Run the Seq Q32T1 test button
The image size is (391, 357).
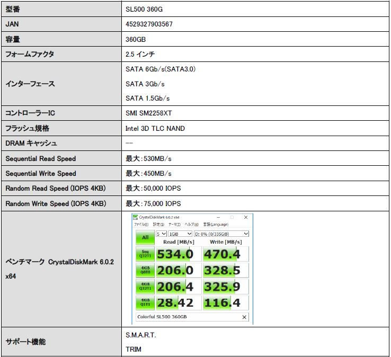coord(145,254)
